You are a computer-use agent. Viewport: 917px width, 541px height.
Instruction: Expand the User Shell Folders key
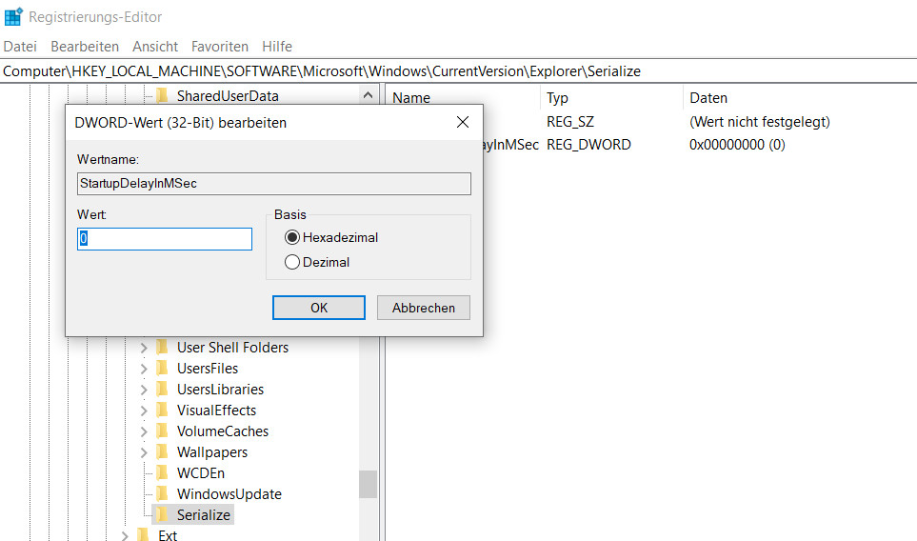[144, 348]
